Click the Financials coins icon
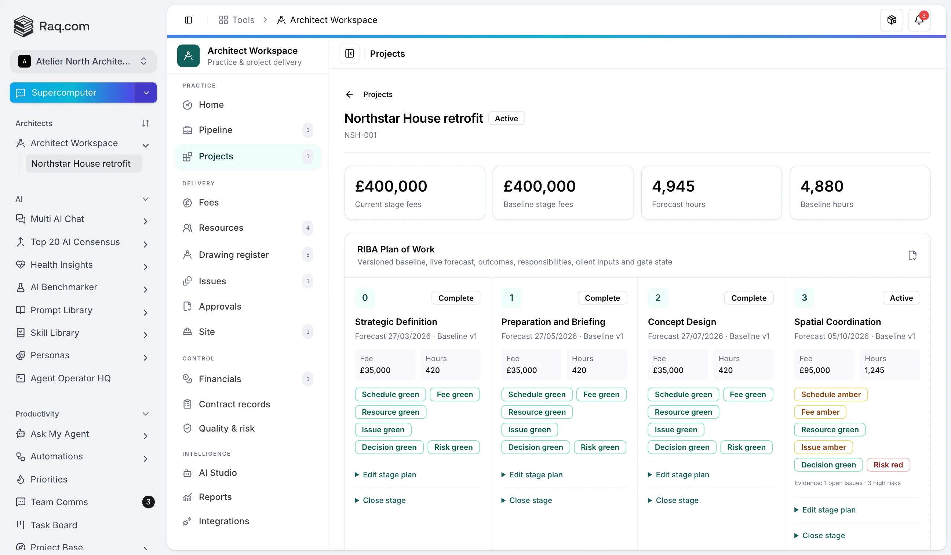951x555 pixels. 187,379
